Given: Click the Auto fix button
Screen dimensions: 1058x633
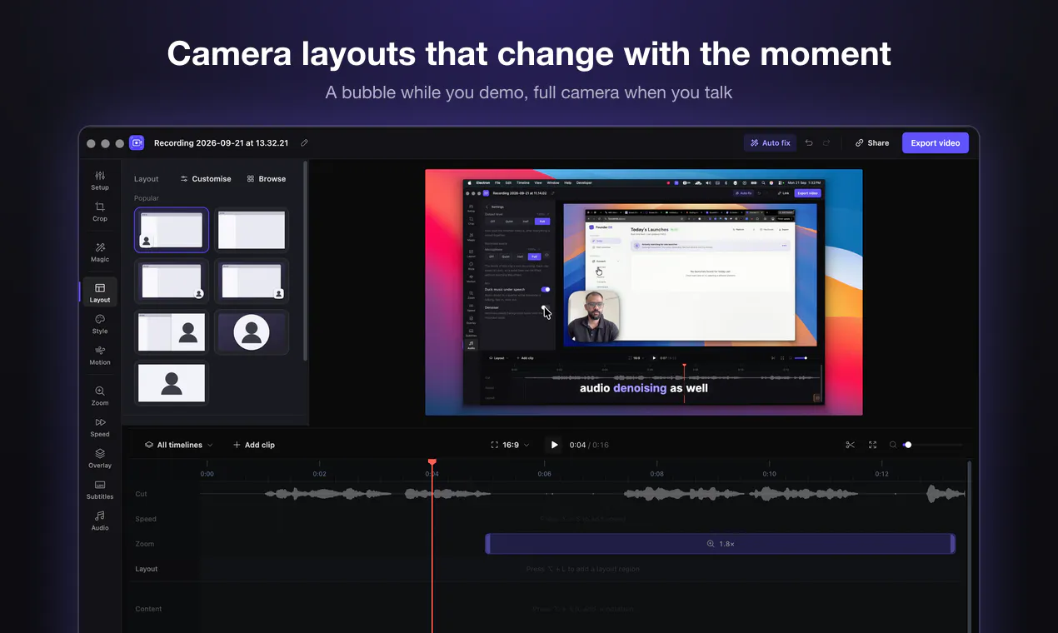Looking at the screenshot, I should click(x=770, y=142).
